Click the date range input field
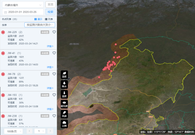The image size is (195, 135). (x=23, y=12)
